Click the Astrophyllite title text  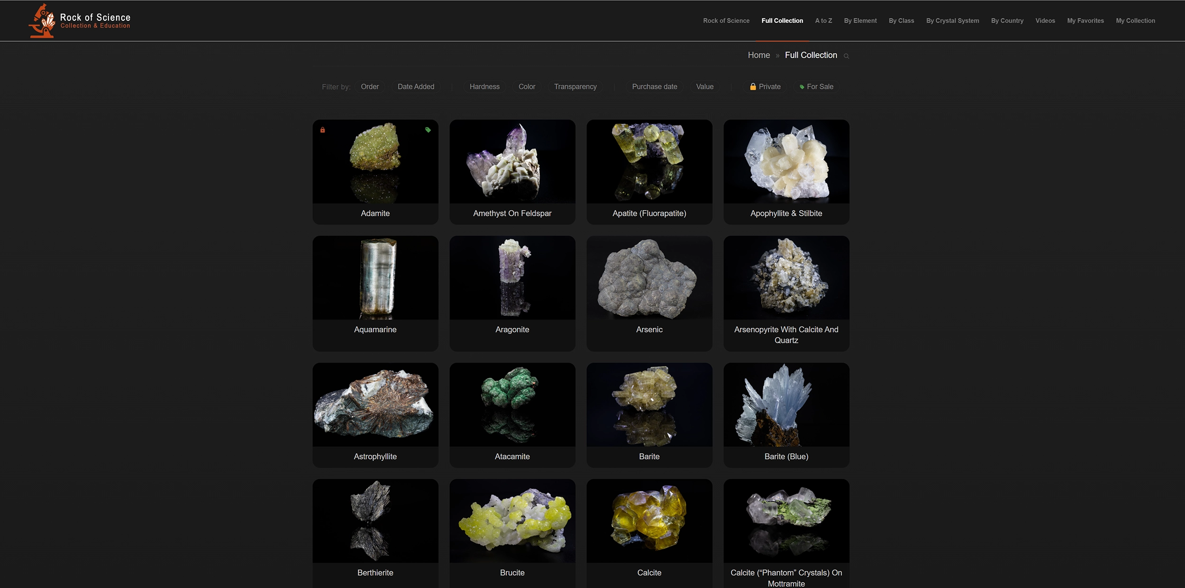coord(375,456)
